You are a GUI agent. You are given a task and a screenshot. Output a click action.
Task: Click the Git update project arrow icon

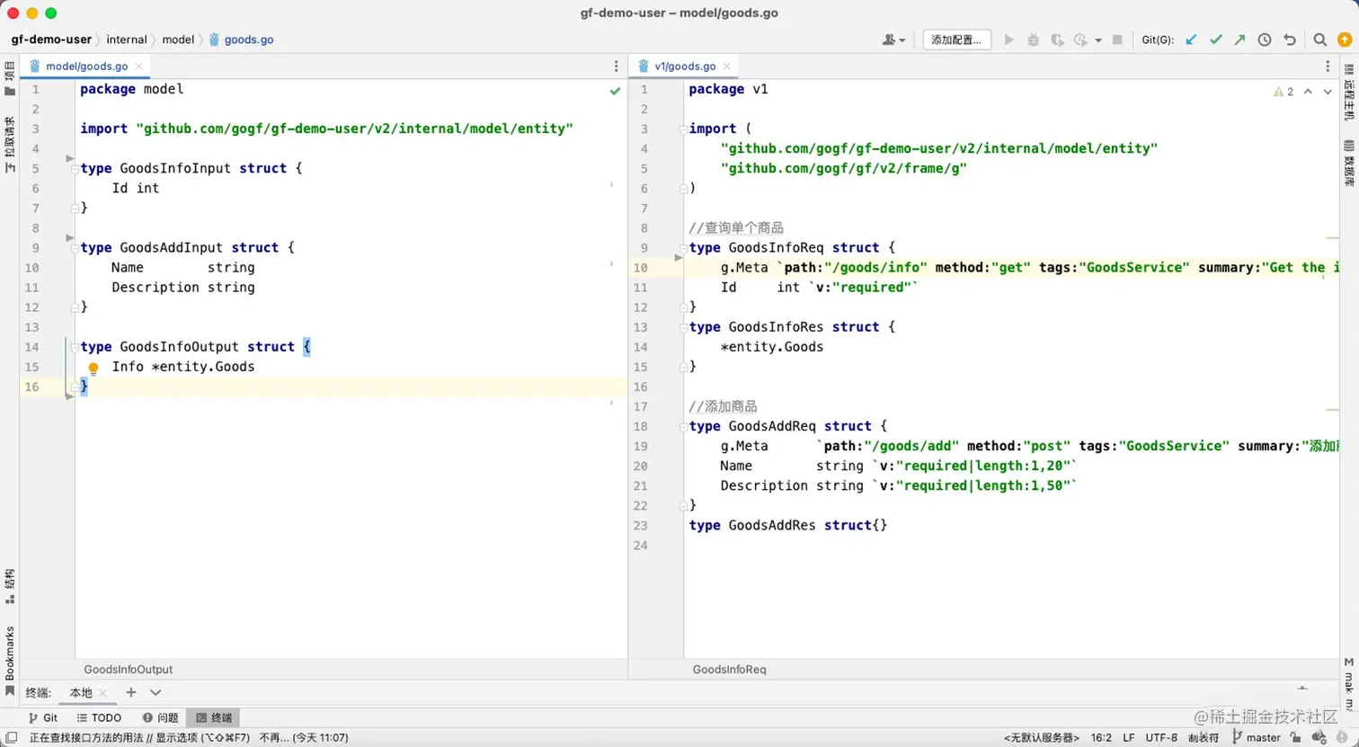click(1191, 40)
